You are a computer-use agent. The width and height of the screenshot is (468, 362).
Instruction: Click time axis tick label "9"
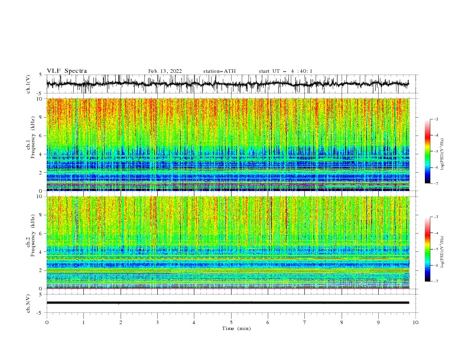(378, 322)
